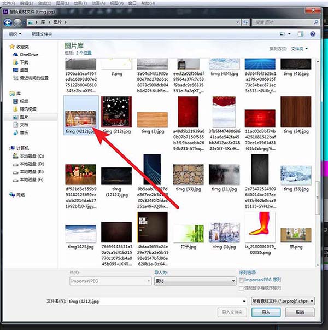Select 网络 in the sidebar

(17, 195)
